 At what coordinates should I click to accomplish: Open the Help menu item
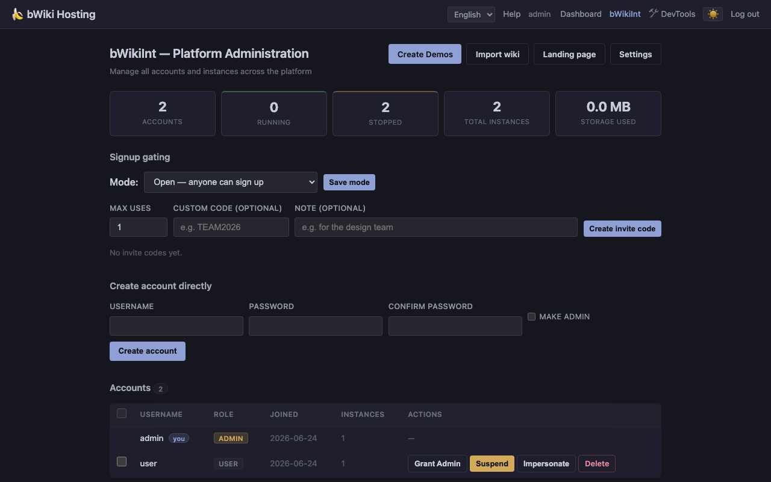(511, 14)
